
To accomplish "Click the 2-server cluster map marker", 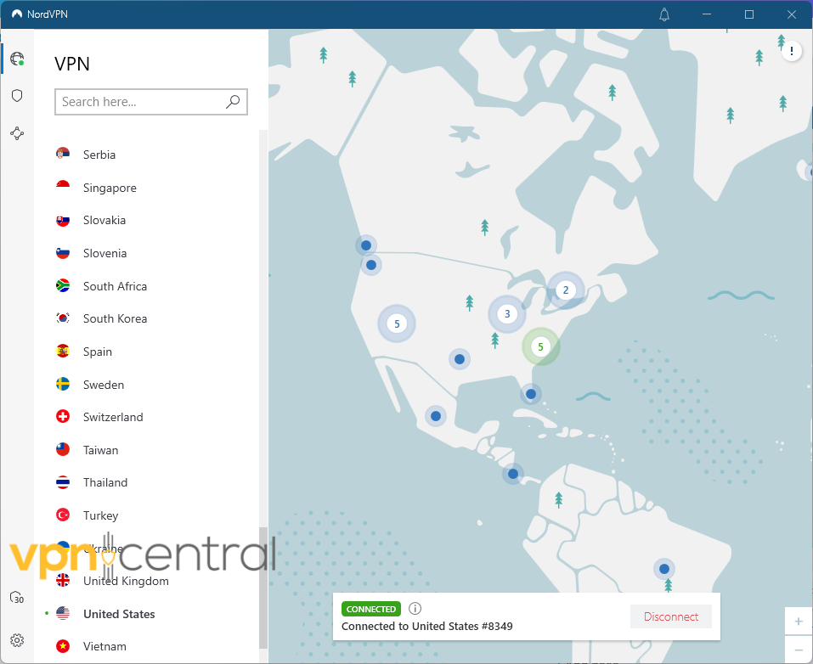I will [565, 290].
